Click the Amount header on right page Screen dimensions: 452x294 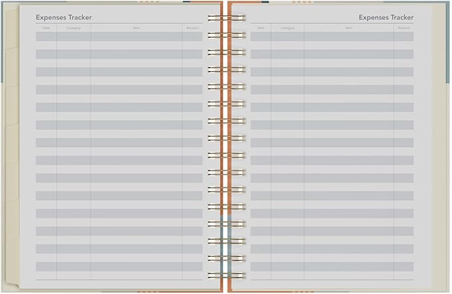(403, 29)
